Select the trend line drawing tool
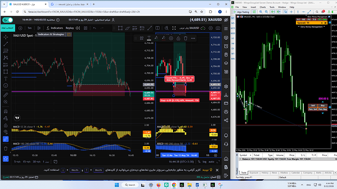337x189 pixels. pos(6,44)
